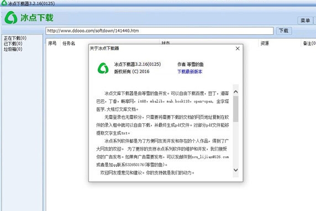Click the 备注 column header
Image resolution: width=316 pixels, height=211 pixels.
tap(309, 43)
